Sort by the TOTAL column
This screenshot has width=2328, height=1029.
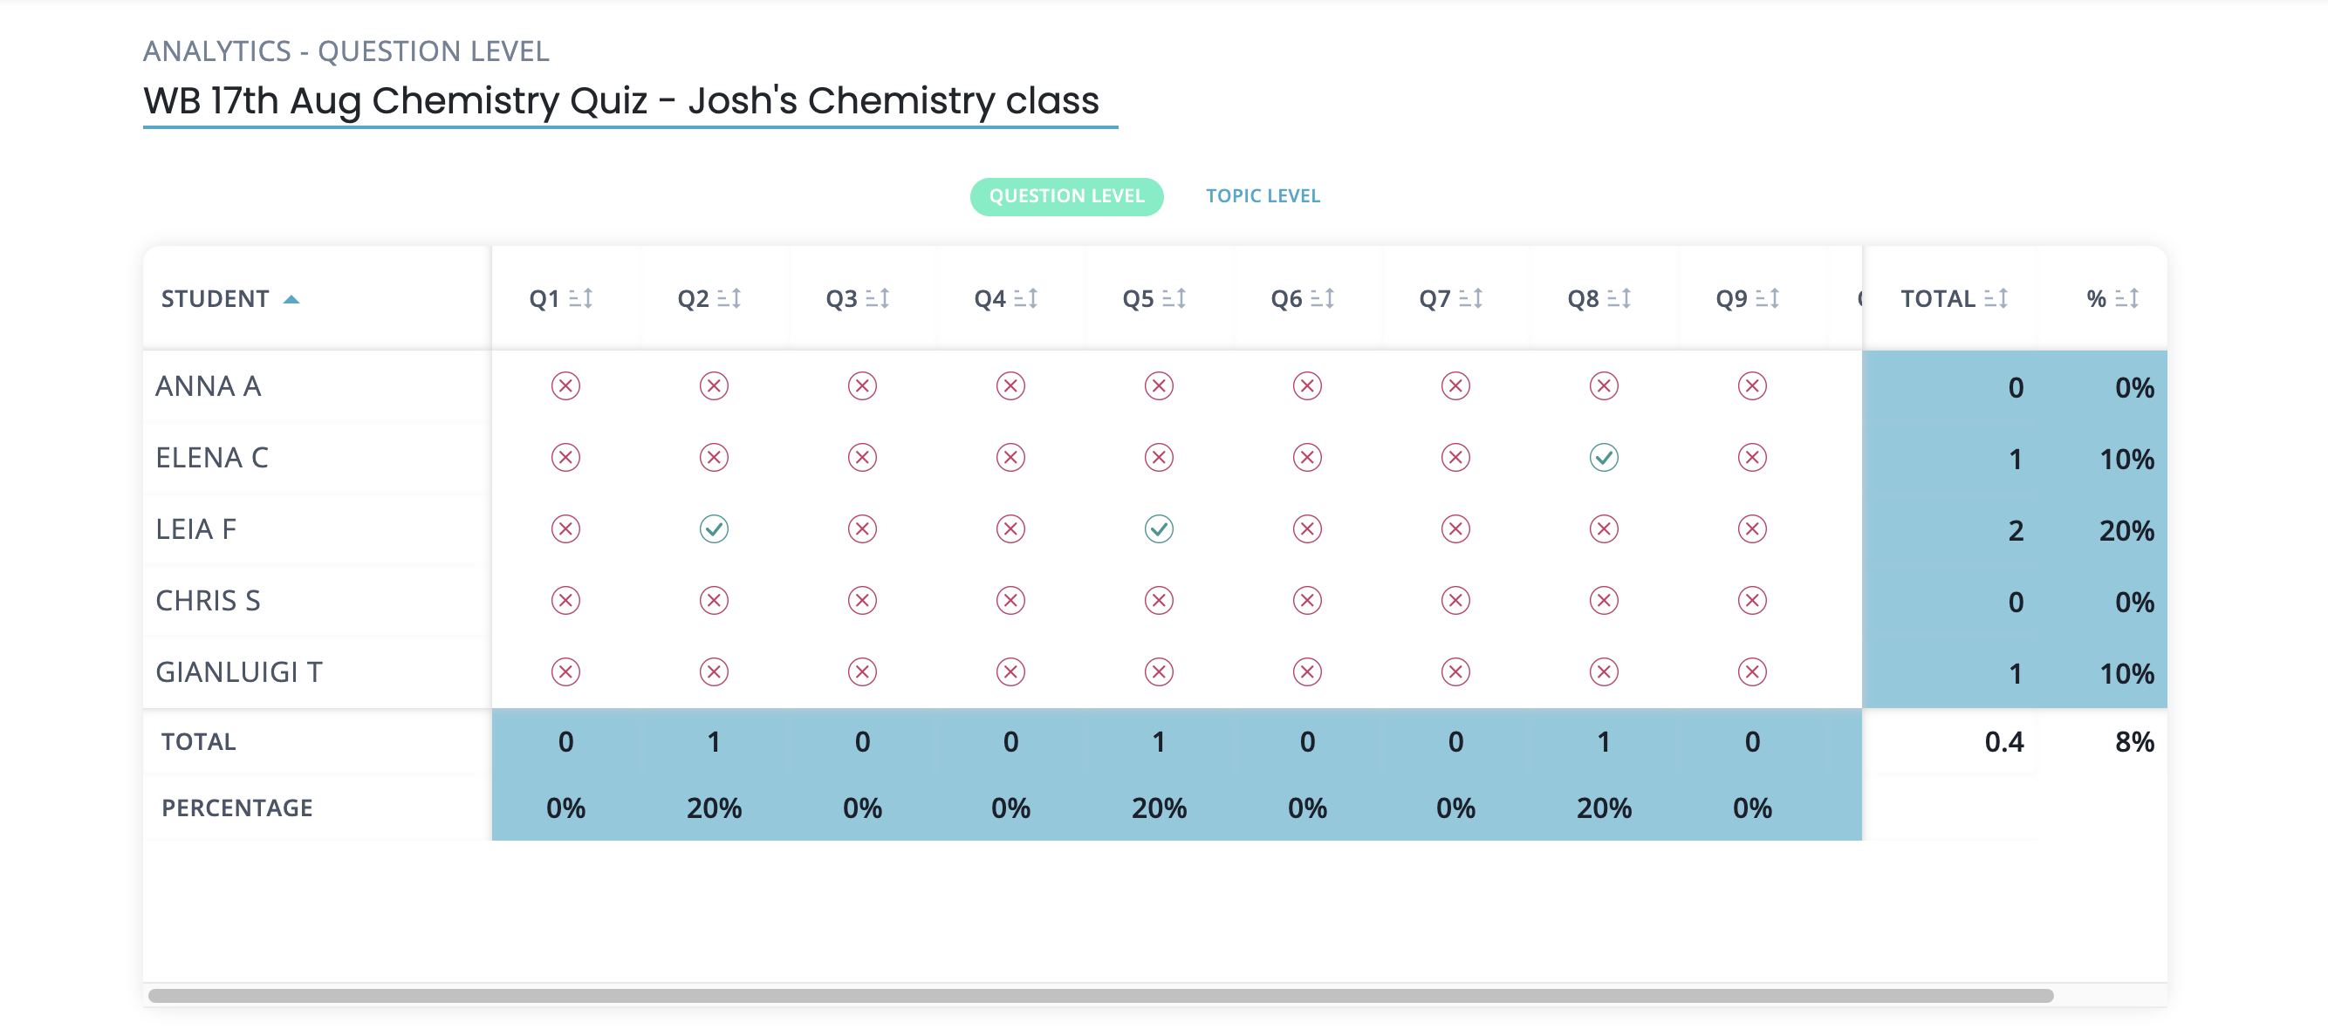1996,298
